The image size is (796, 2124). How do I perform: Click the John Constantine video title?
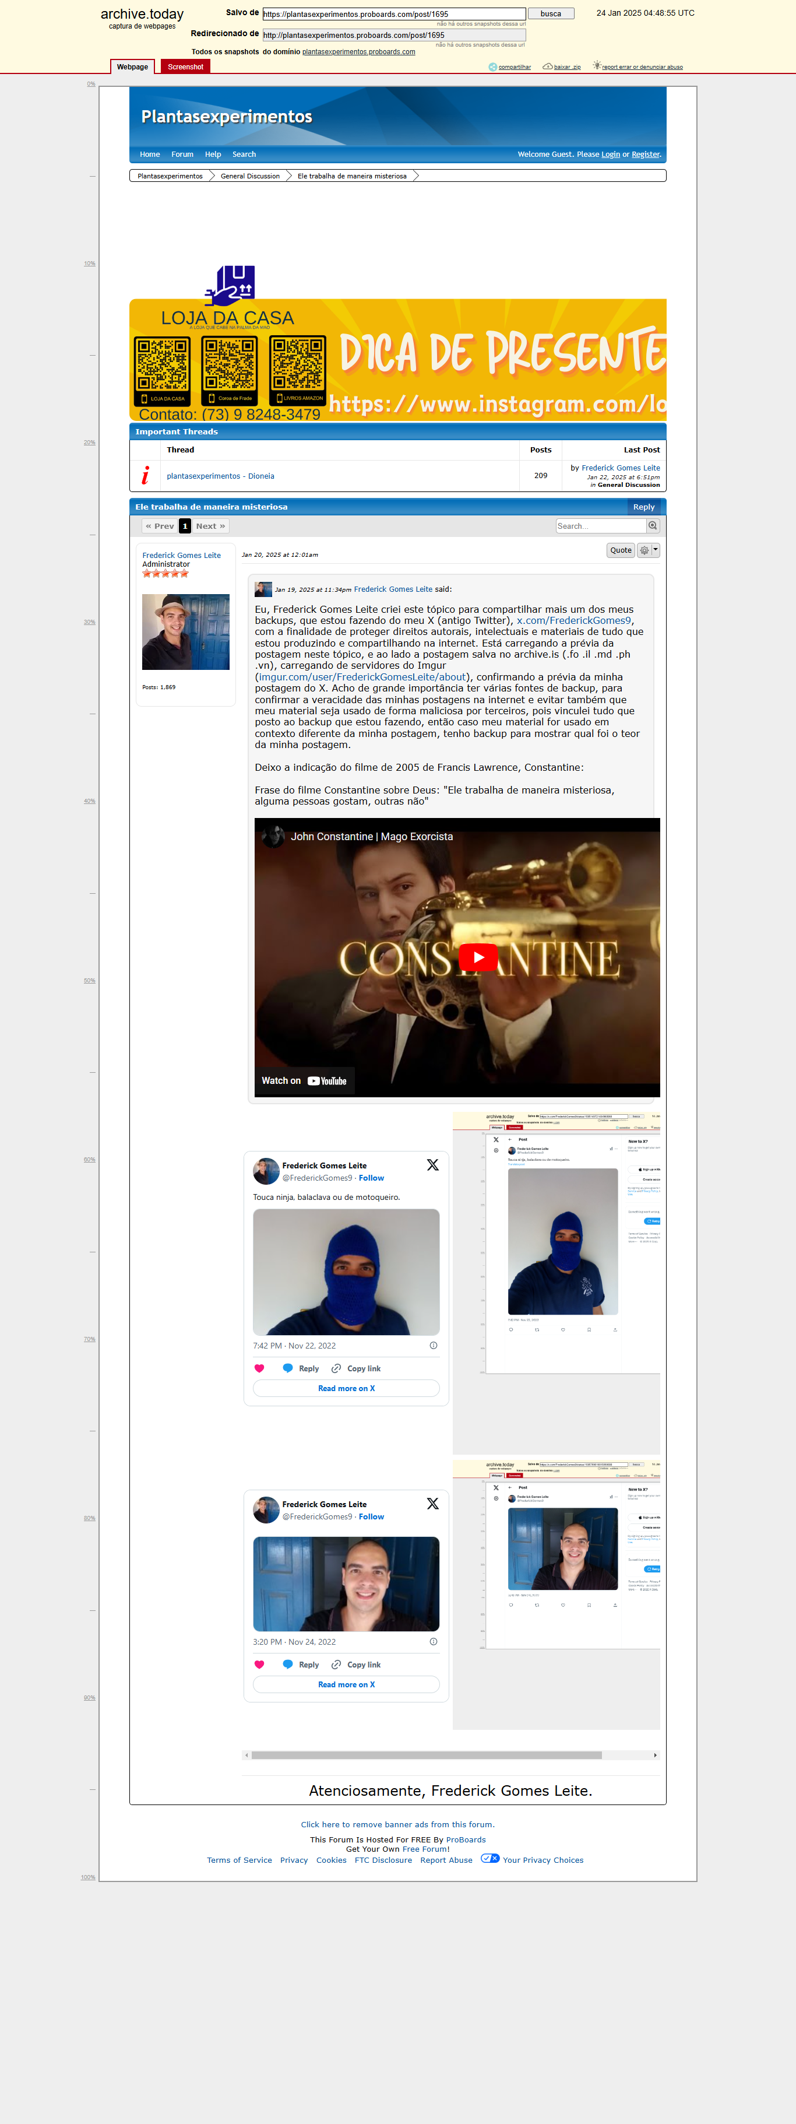(372, 836)
